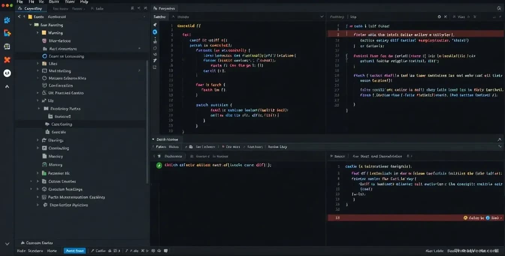Expand the 'Ules' folder row
This screenshot has width=505, height=256.
[x=38, y=64]
